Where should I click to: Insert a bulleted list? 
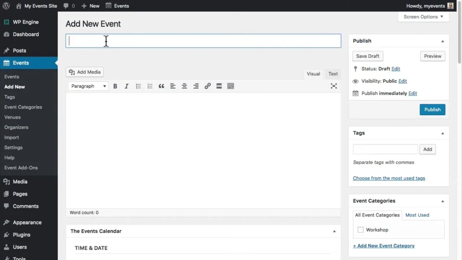(138, 86)
